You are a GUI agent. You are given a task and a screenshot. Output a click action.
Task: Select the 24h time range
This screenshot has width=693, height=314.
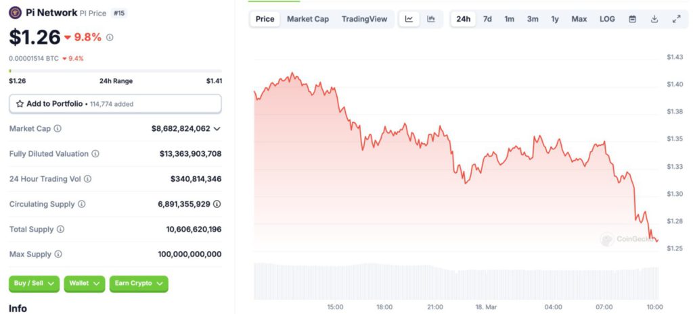(x=463, y=19)
